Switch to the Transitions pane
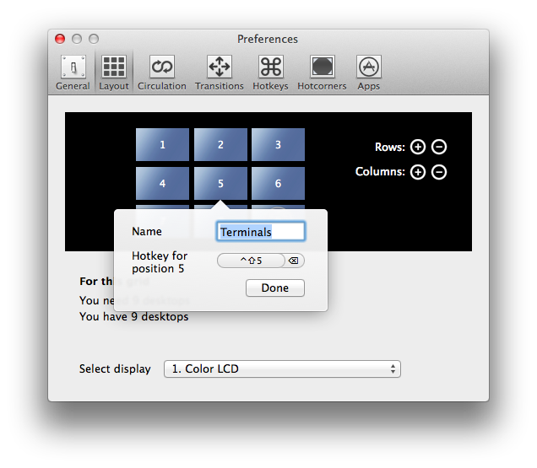This screenshot has height=468, width=537. point(220,73)
